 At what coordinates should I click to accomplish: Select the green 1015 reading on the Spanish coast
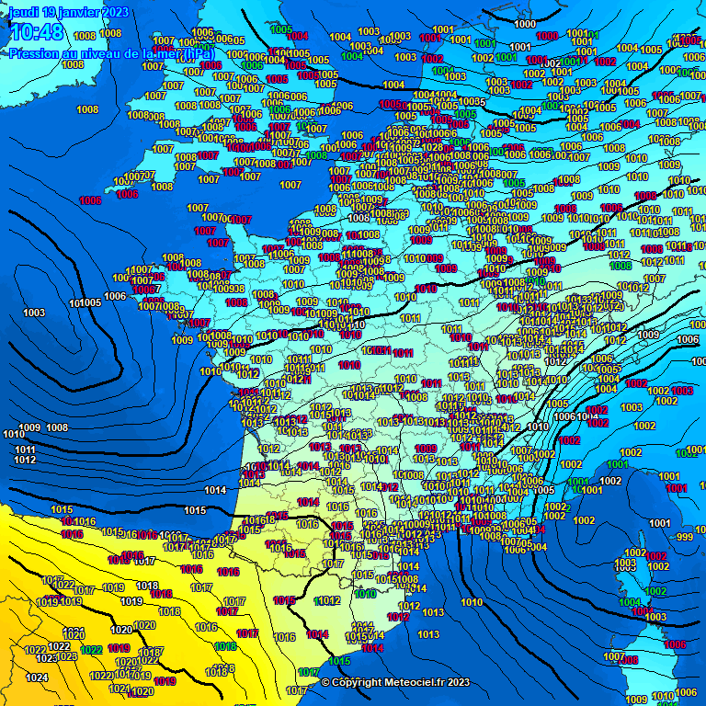pyautogui.click(x=340, y=662)
